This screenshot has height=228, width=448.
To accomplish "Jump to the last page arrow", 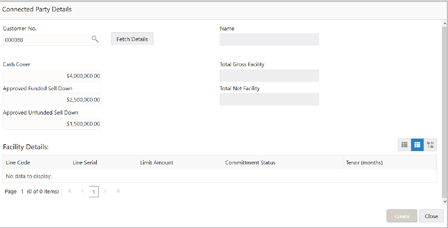I will tap(118, 191).
